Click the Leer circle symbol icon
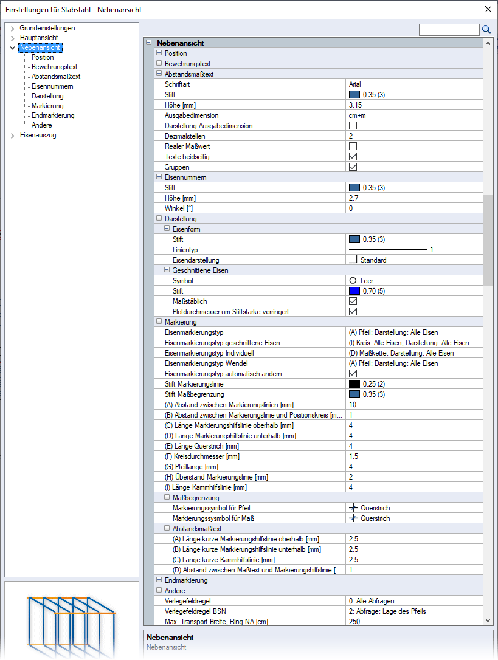This screenshot has height=660, width=498. pos(353,280)
